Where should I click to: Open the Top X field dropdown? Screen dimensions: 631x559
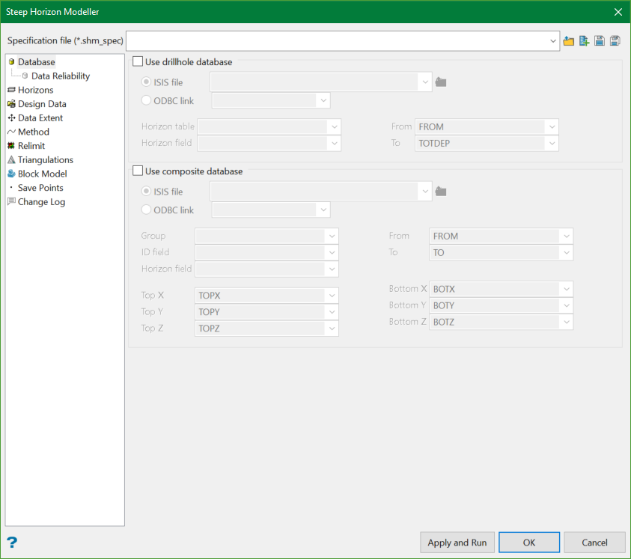pyautogui.click(x=332, y=296)
